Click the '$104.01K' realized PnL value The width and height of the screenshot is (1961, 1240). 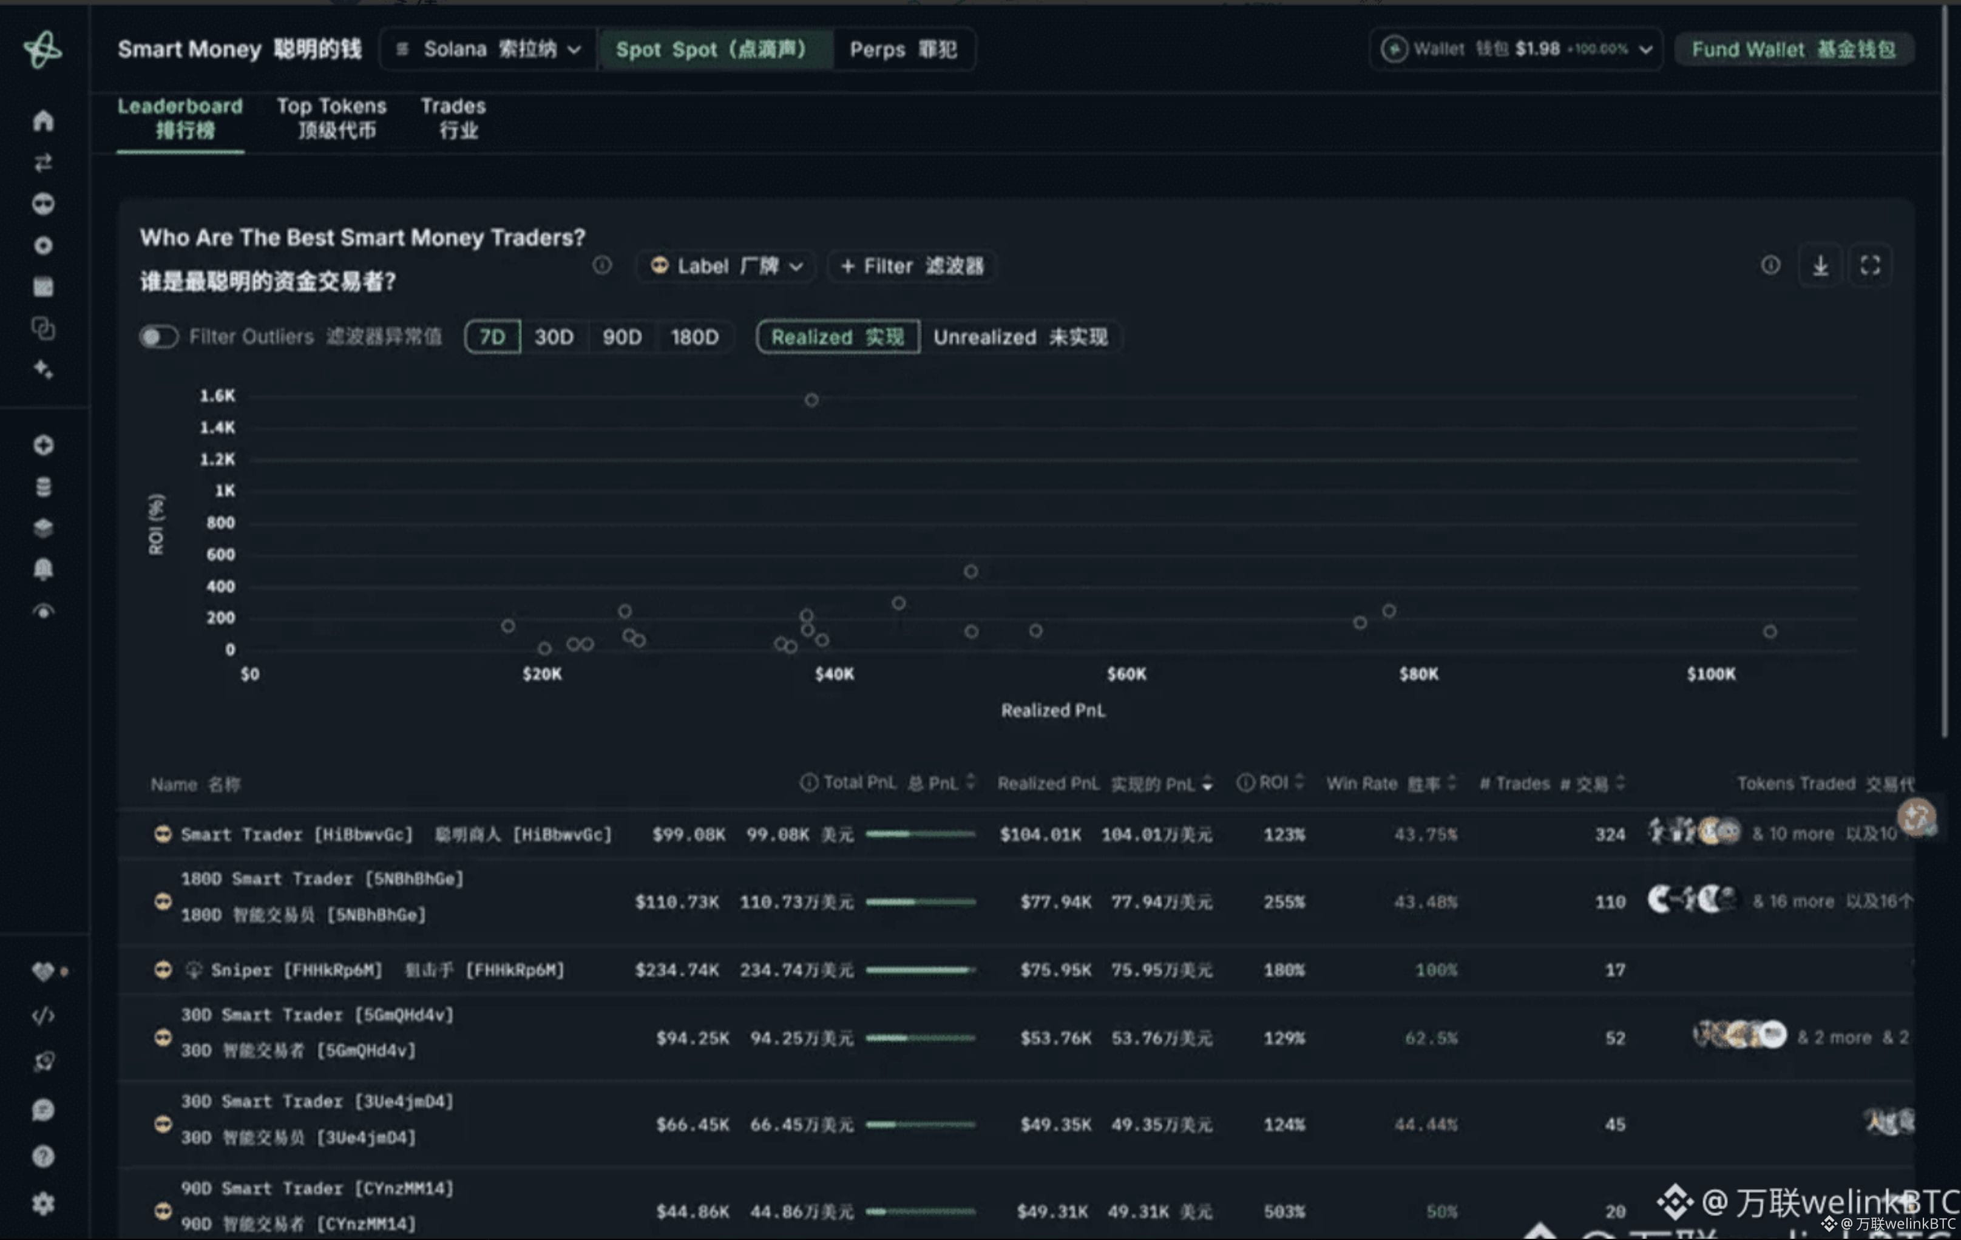1041,835
